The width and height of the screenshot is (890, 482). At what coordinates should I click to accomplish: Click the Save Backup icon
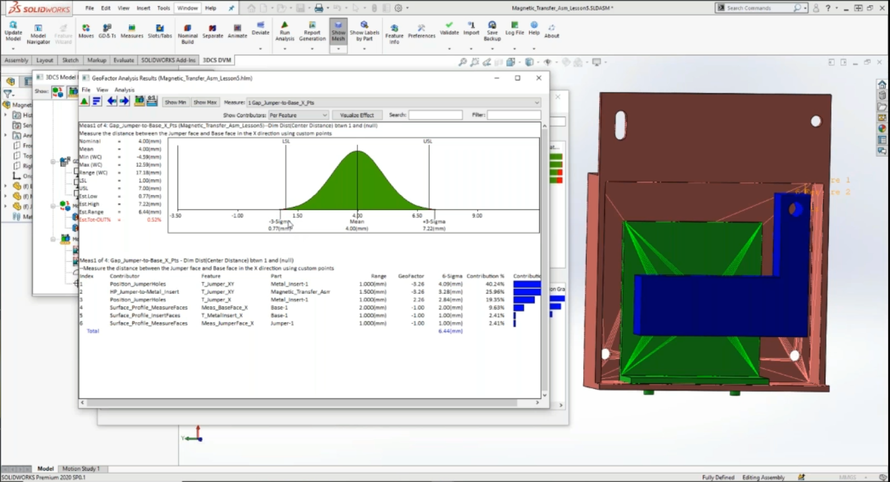pos(492,31)
